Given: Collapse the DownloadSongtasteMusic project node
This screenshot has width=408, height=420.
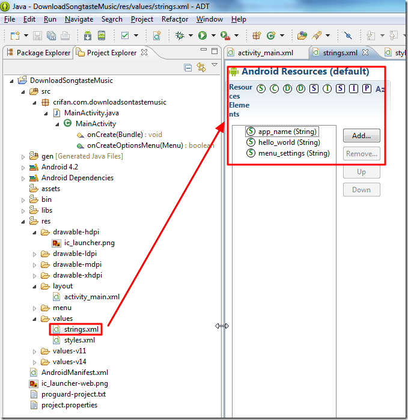Looking at the screenshot, I should point(11,81).
